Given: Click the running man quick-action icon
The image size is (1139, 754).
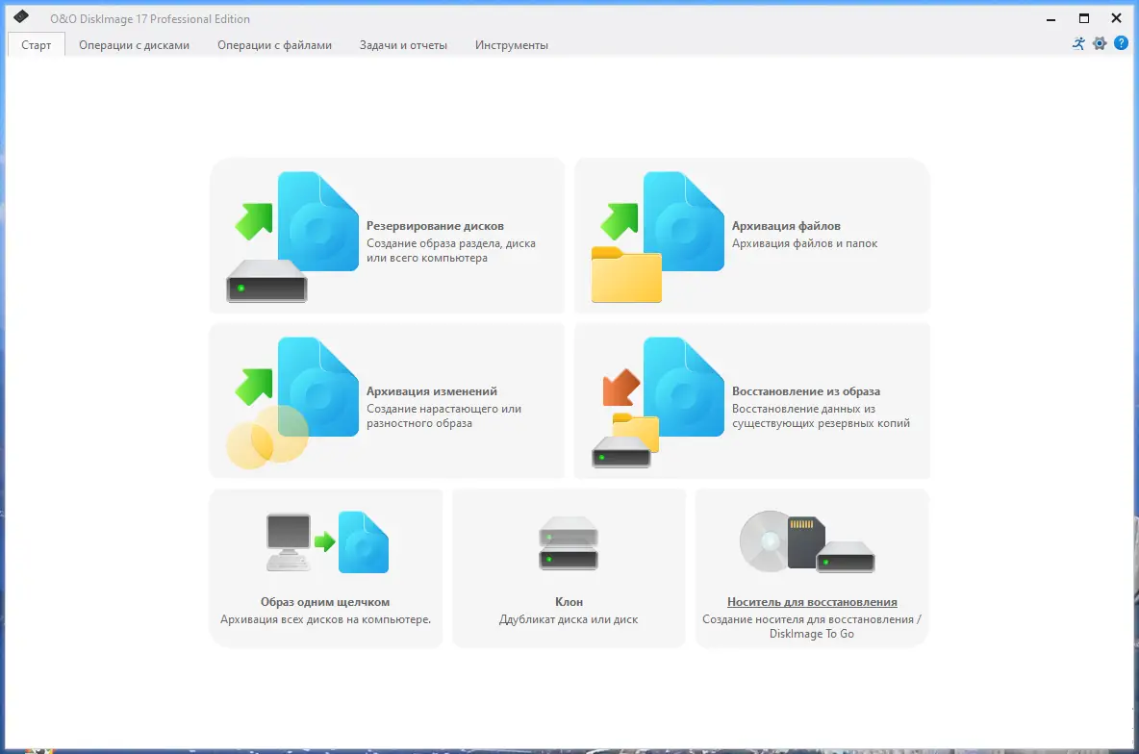Looking at the screenshot, I should (1077, 43).
